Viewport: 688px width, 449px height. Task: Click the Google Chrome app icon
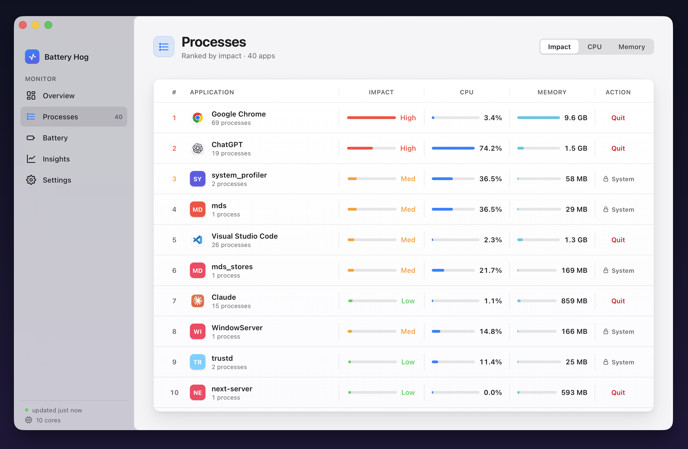[197, 118]
